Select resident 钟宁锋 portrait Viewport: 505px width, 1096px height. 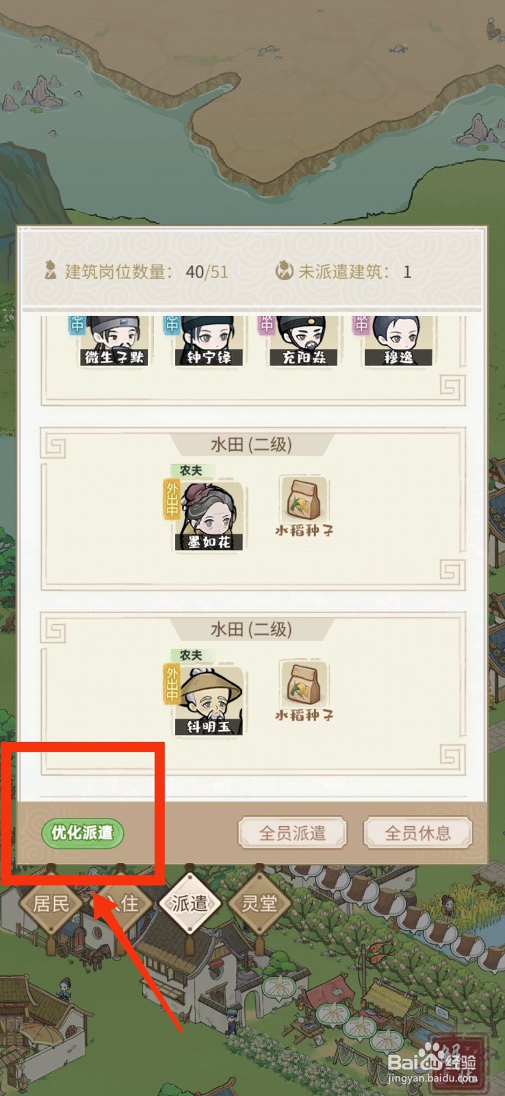point(209,341)
